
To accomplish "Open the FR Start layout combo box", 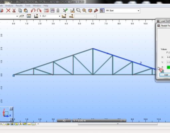I will (122, 11).
